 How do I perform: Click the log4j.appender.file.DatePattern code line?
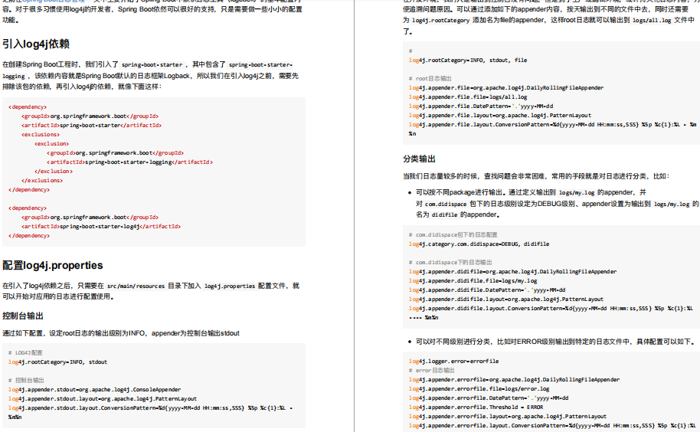(x=481, y=106)
